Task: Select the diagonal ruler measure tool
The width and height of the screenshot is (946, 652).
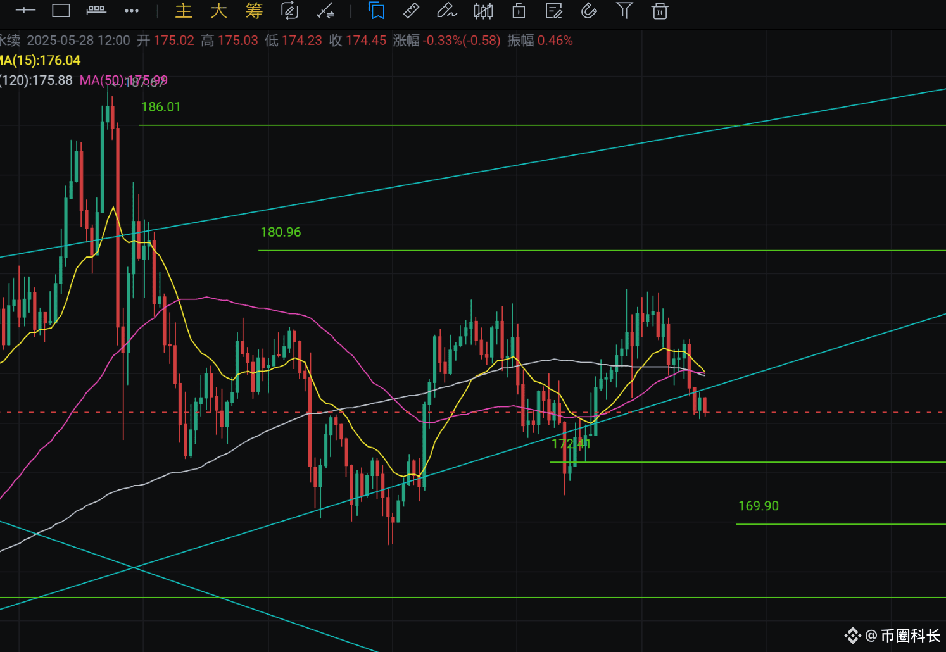Action: click(411, 11)
